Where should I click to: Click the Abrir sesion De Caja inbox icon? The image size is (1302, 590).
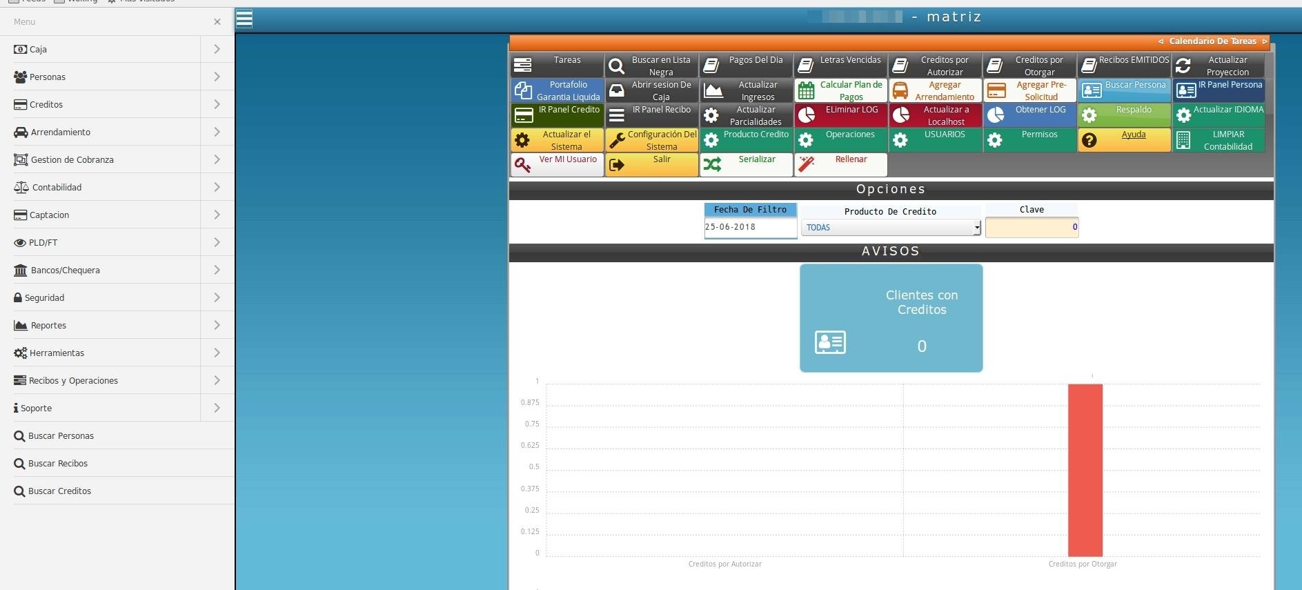[x=617, y=90]
